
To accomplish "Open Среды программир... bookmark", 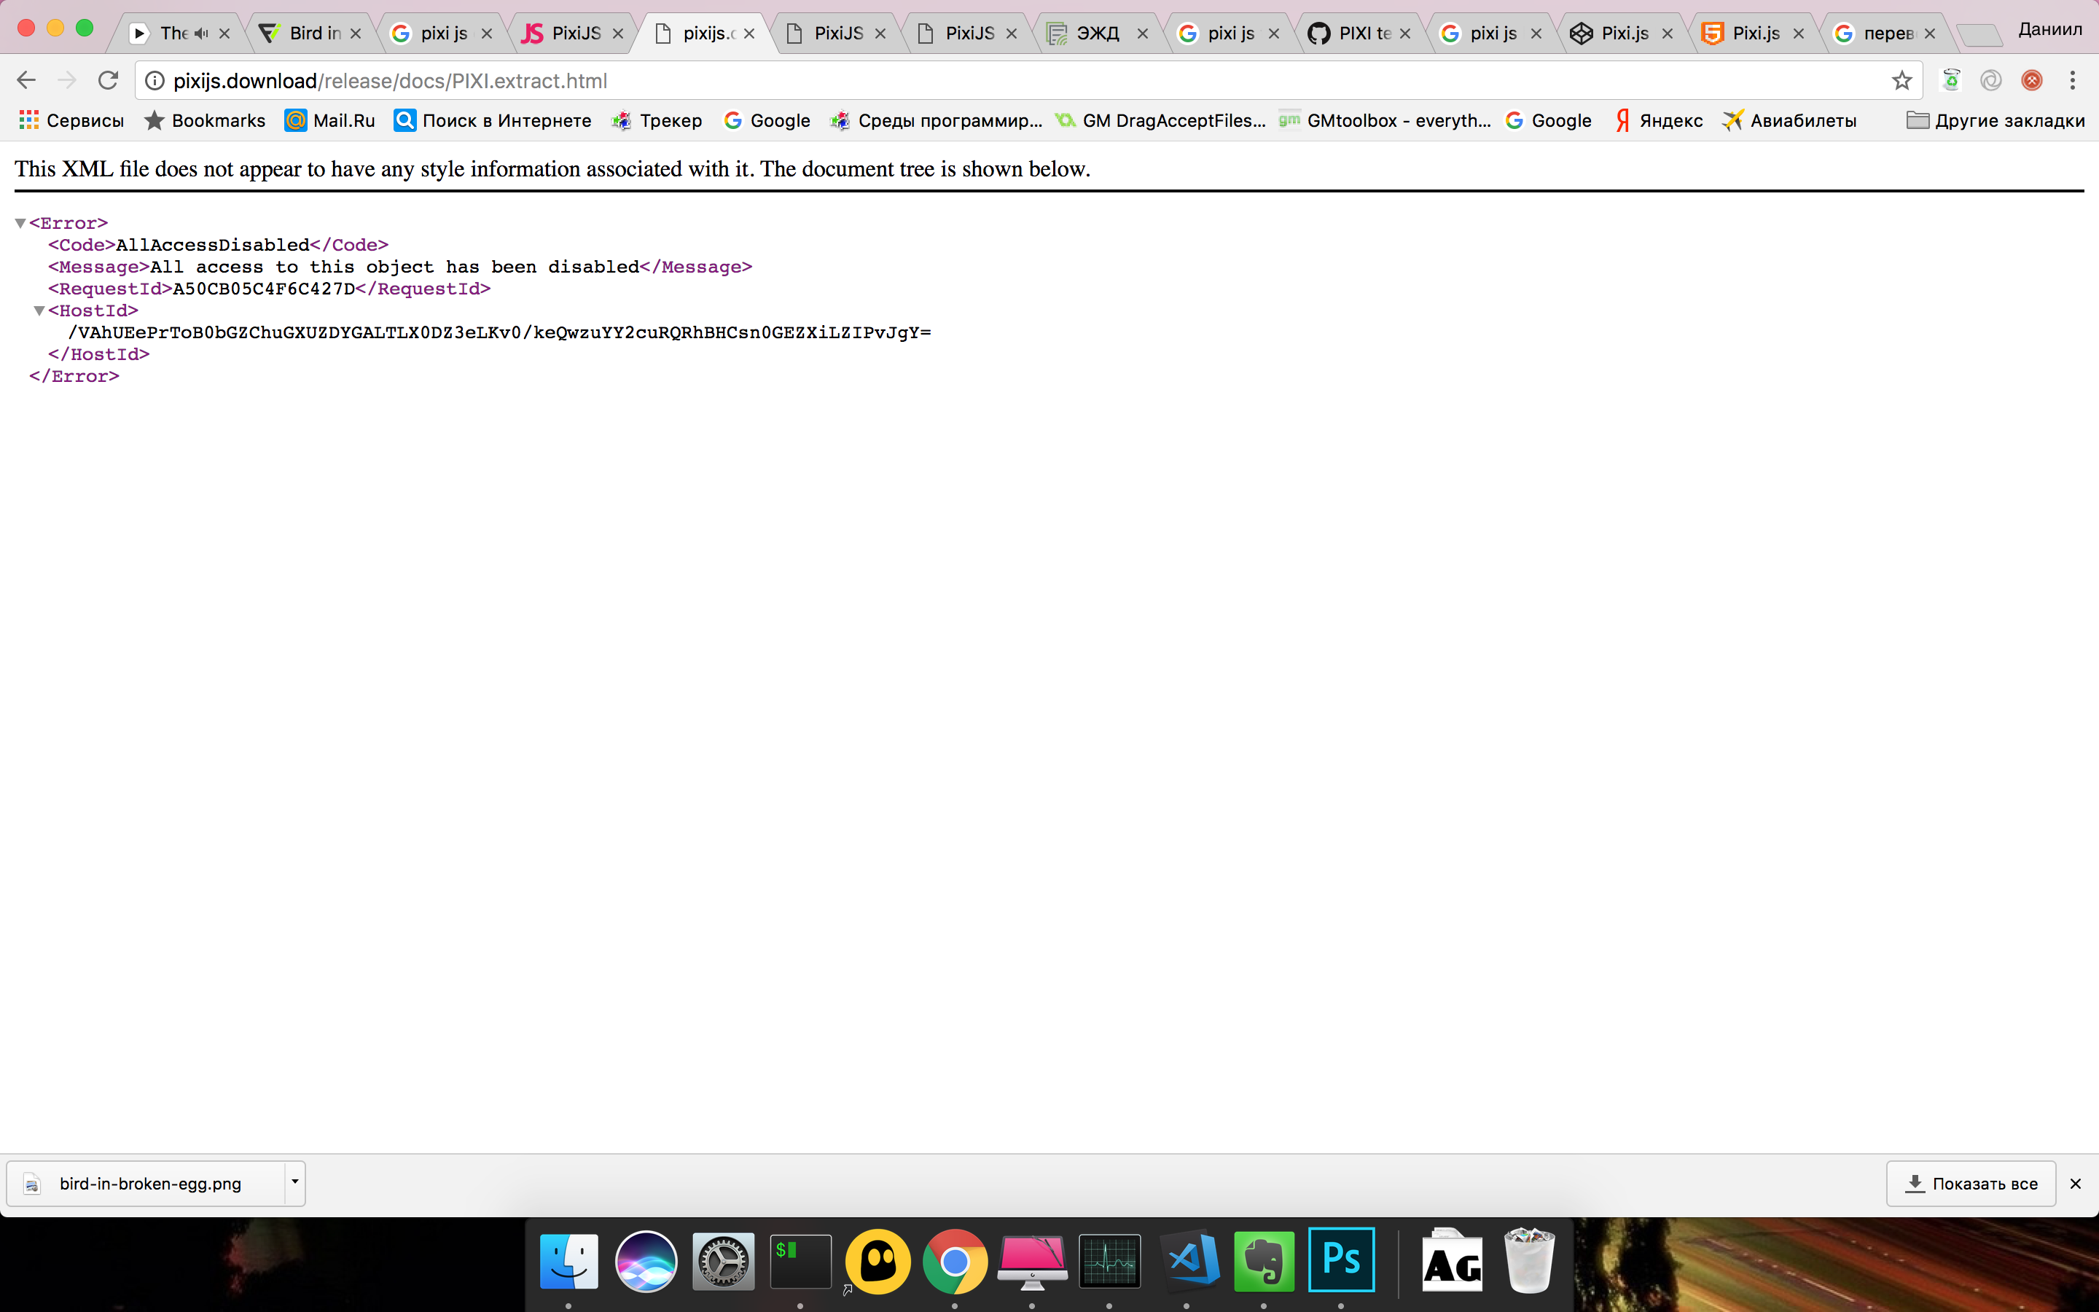I will tap(936, 120).
